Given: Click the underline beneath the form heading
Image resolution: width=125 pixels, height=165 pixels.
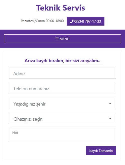Looking at the screenshot, I should (x=62, y=64).
